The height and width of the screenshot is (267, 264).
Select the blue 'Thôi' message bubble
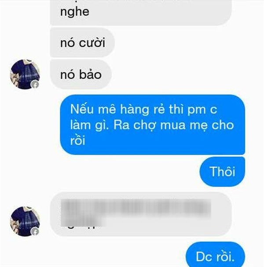222,172
